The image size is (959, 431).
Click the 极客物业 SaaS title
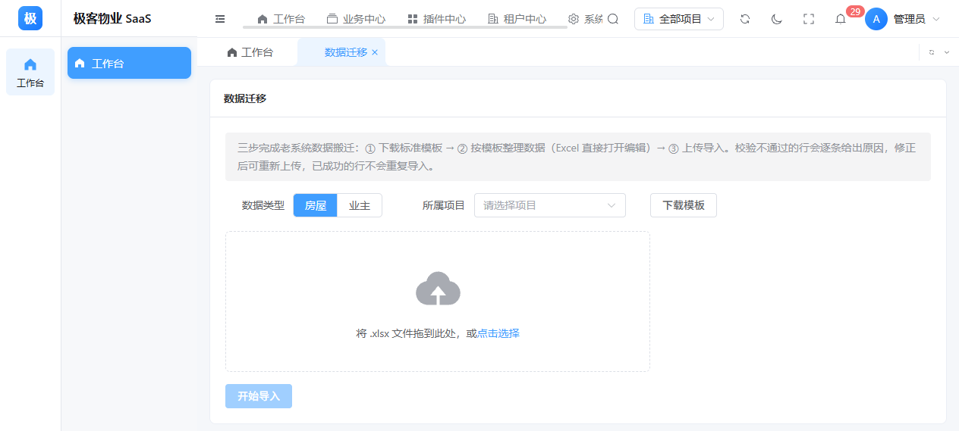(x=112, y=19)
